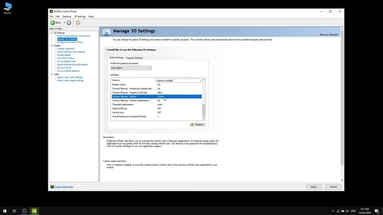Screen dimensions: 383x215
Task: Open Set up G-SYNC task
Action: point(64,67)
